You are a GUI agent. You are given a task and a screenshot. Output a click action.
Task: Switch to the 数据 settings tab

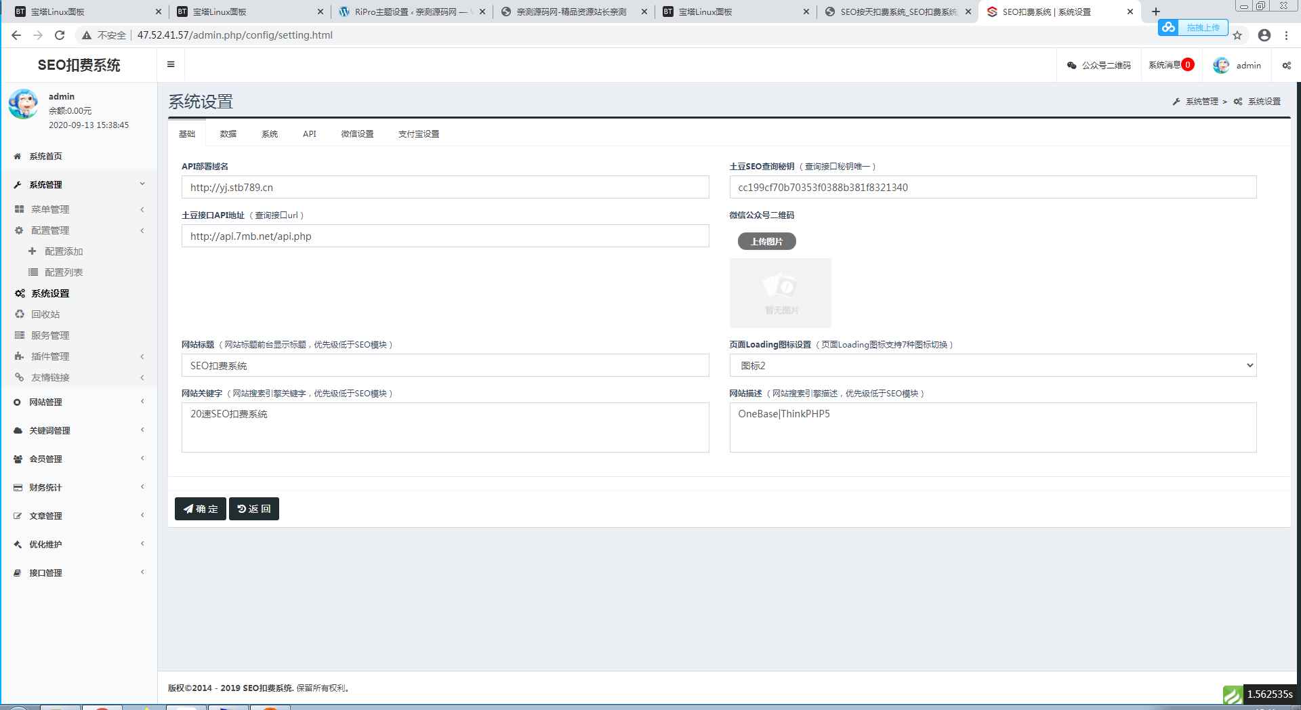[x=228, y=134]
